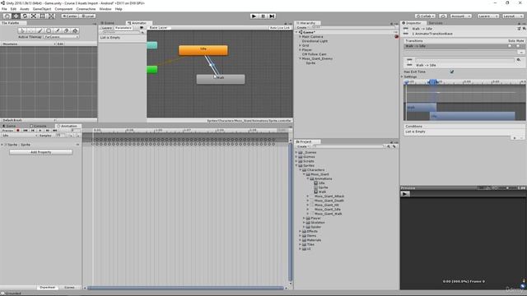Image resolution: width=527 pixels, height=296 pixels.
Task: Open the Cinemachine menu
Action: (x=86, y=9)
